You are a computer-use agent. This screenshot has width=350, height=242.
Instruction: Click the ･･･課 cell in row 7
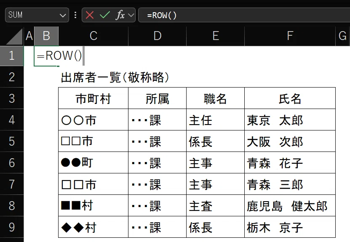tap(158, 184)
